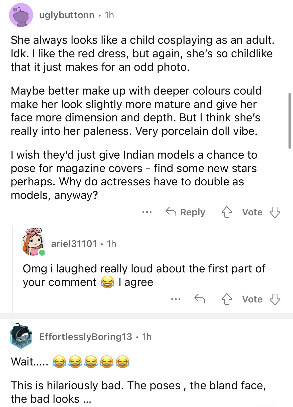Upvote ariel31101's reply
The image size is (293, 407).
coord(227,299)
